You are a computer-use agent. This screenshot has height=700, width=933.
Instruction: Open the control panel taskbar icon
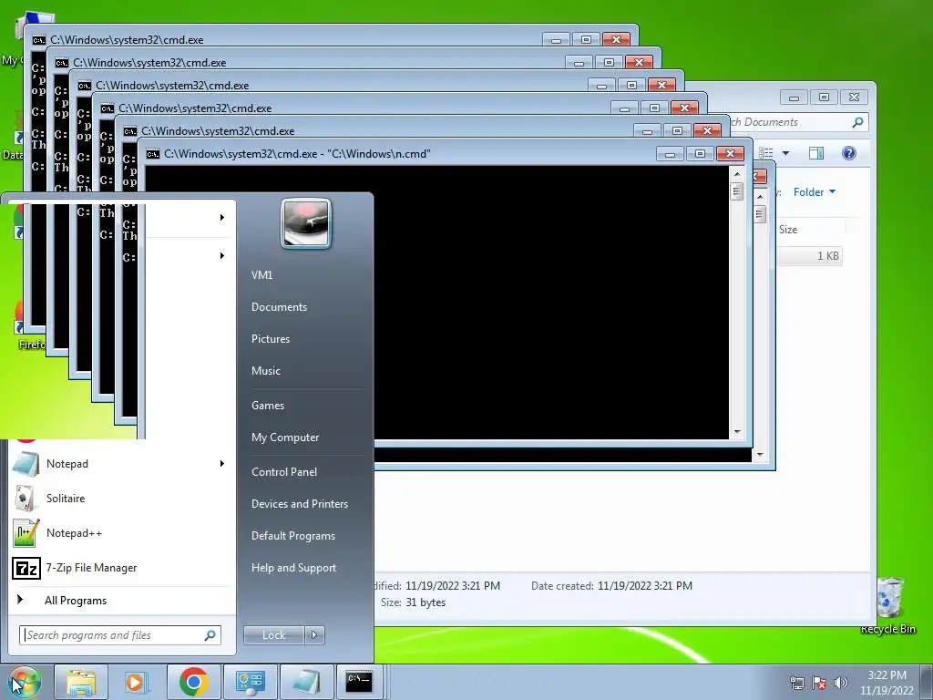pyautogui.click(x=250, y=682)
